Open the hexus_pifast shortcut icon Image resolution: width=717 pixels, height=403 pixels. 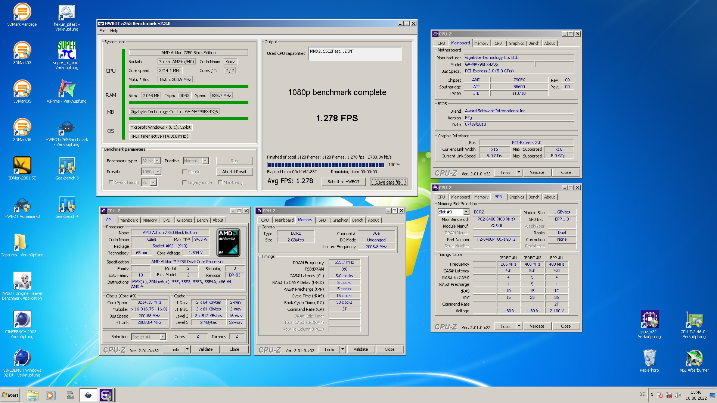[x=67, y=17]
